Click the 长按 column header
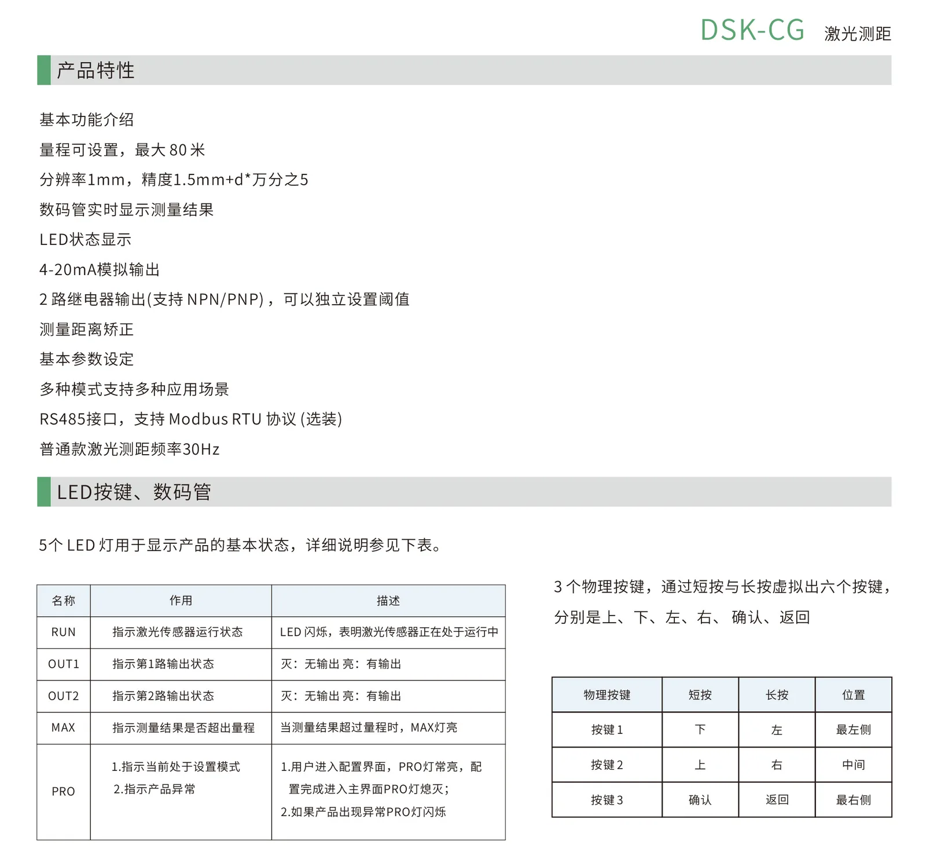 point(777,694)
